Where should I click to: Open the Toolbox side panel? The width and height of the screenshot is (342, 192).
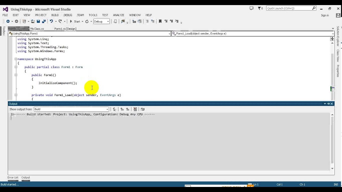[x=4, y=31]
